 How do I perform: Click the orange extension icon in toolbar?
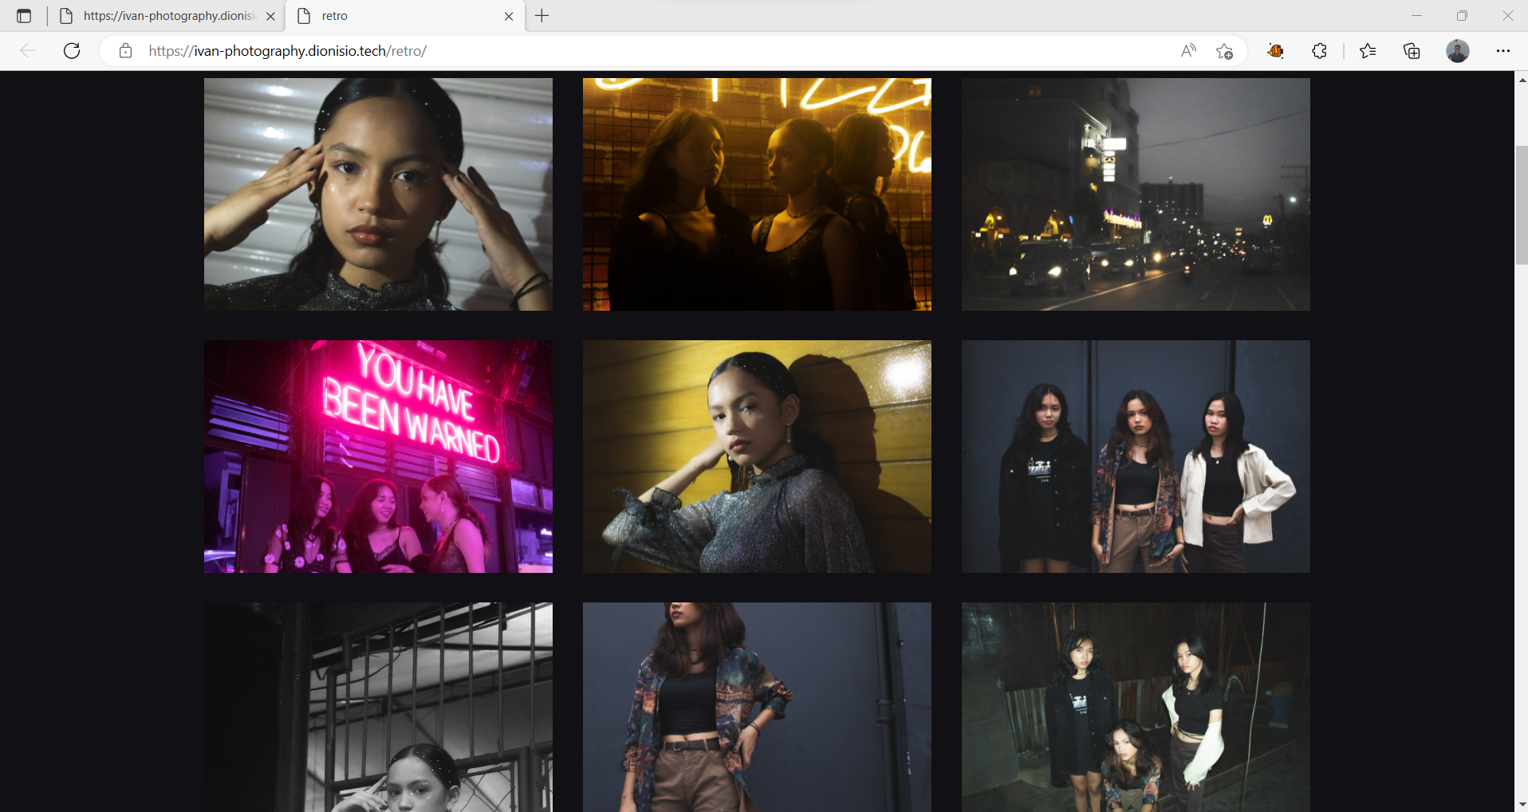pos(1275,51)
